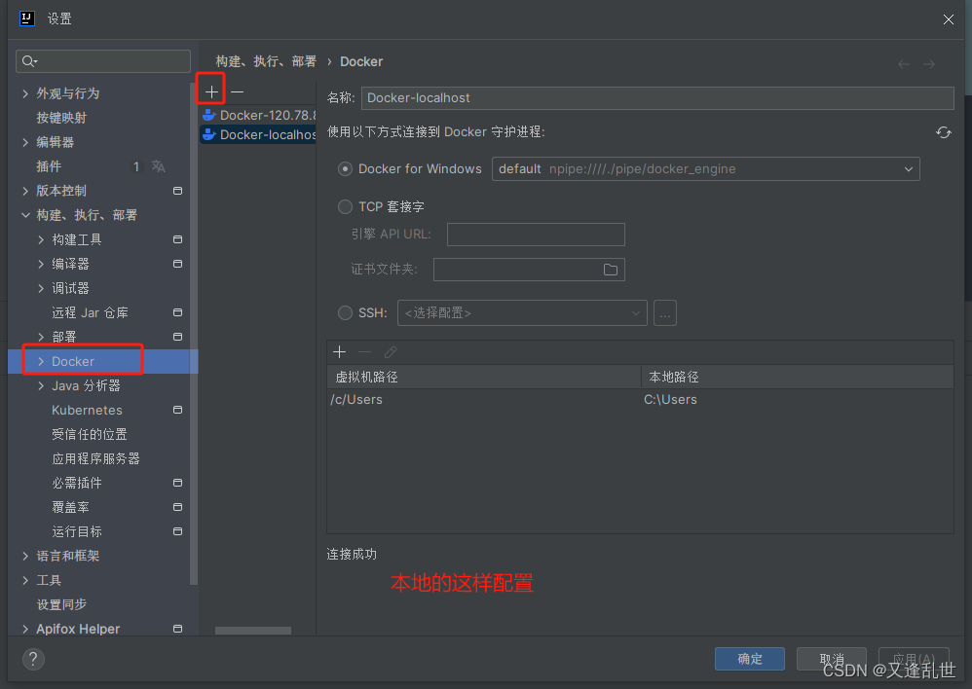This screenshot has width=972, height=689.
Task: Select the SSH radio button
Action: click(x=346, y=313)
